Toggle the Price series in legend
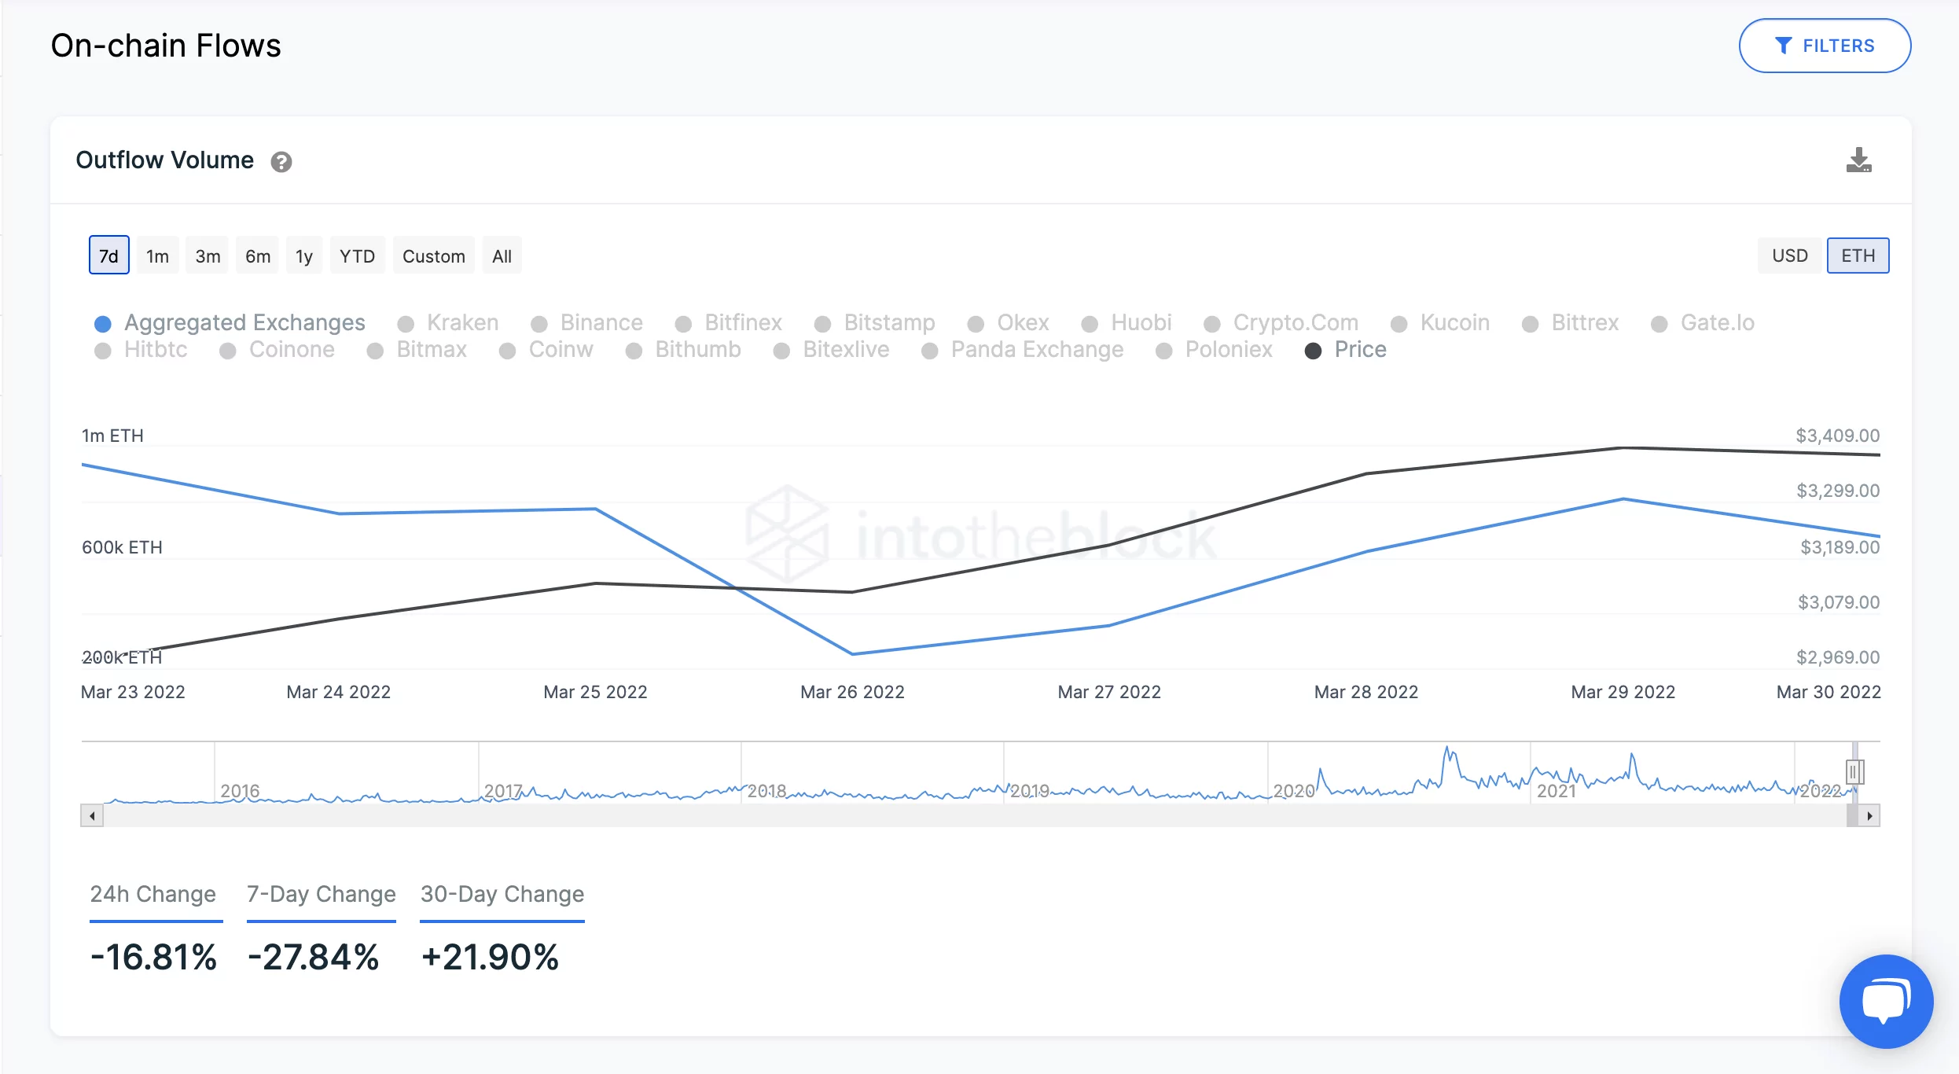This screenshot has height=1074, width=1959. [1346, 350]
